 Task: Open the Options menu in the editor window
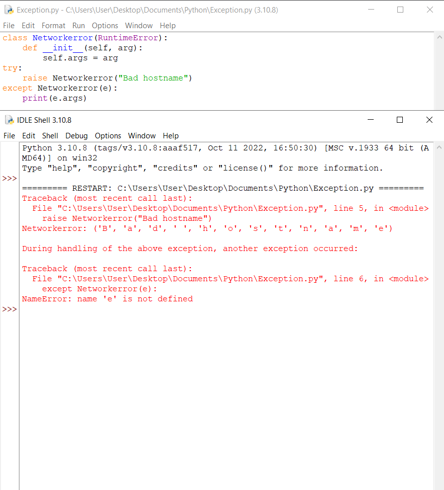pyautogui.click(x=105, y=25)
